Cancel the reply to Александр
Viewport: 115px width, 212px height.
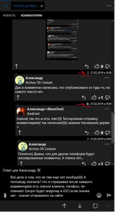click(x=39, y=170)
